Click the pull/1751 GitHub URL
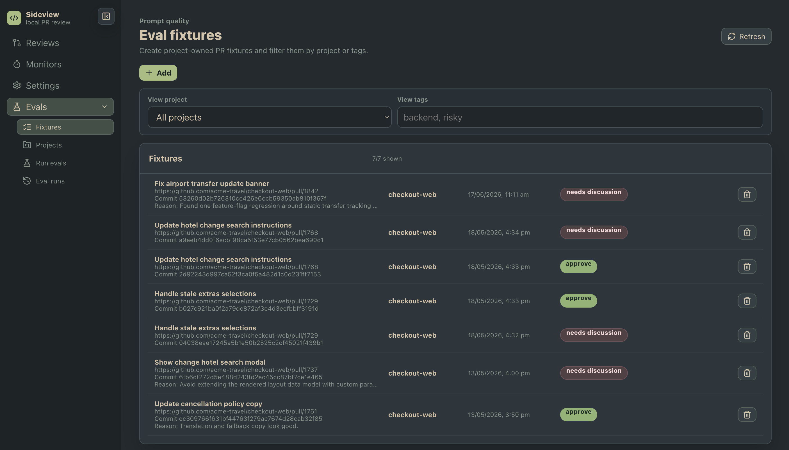 [x=236, y=412]
